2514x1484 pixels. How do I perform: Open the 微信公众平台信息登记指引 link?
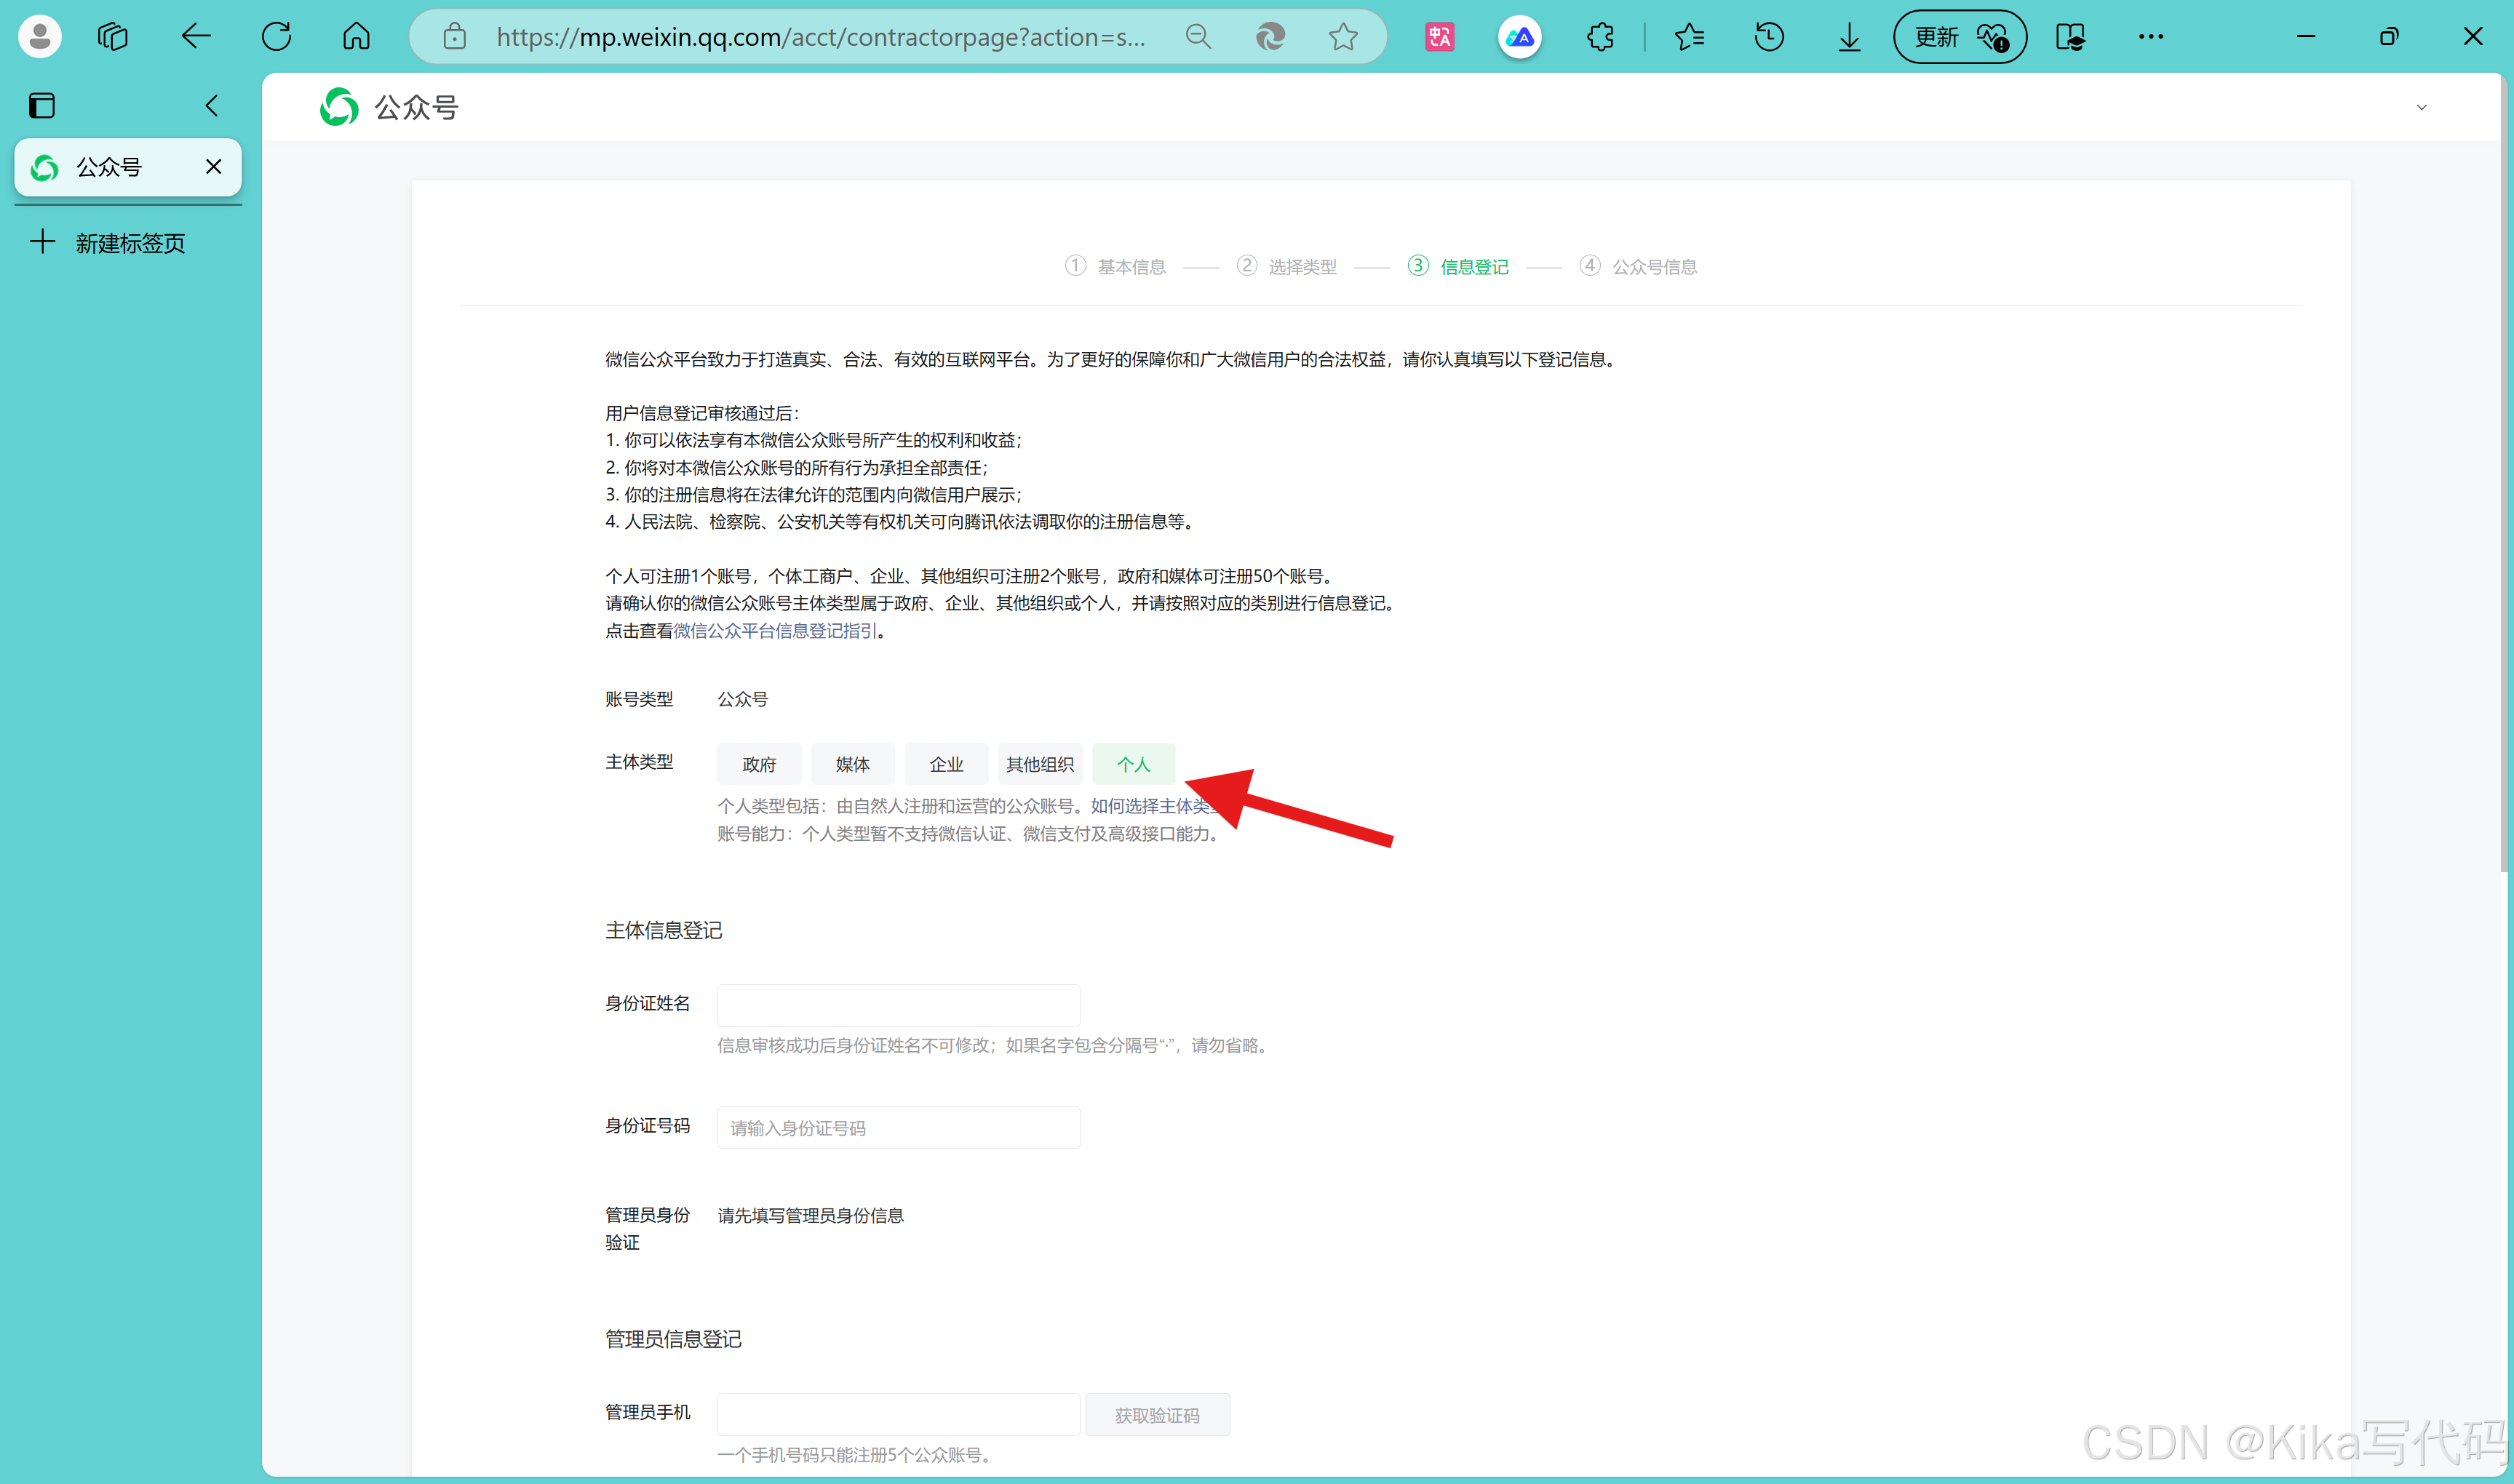[775, 631]
